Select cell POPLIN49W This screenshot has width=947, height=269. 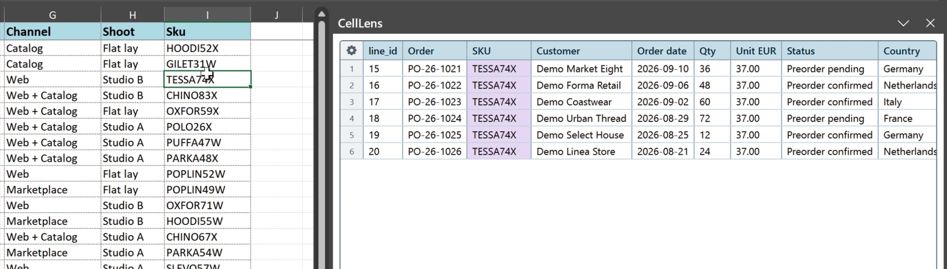(208, 190)
